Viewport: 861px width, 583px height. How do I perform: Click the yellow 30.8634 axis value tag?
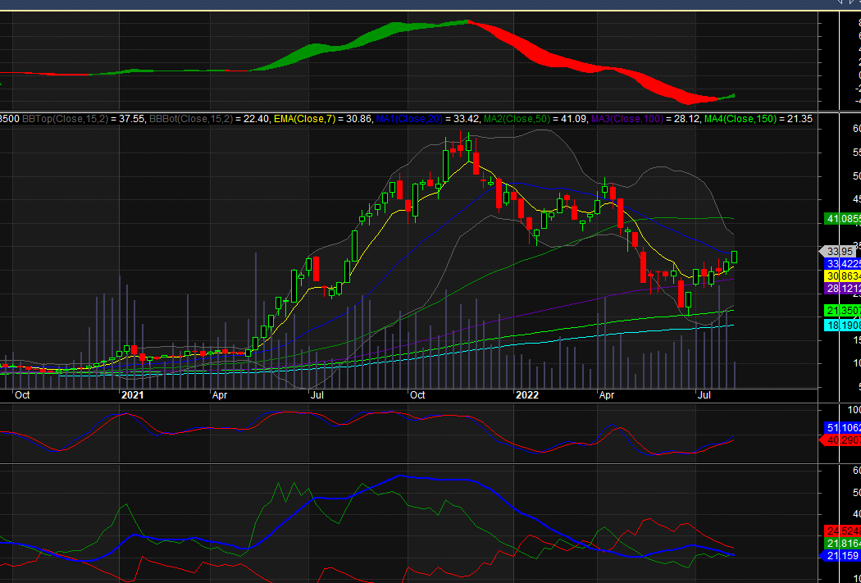click(x=842, y=276)
